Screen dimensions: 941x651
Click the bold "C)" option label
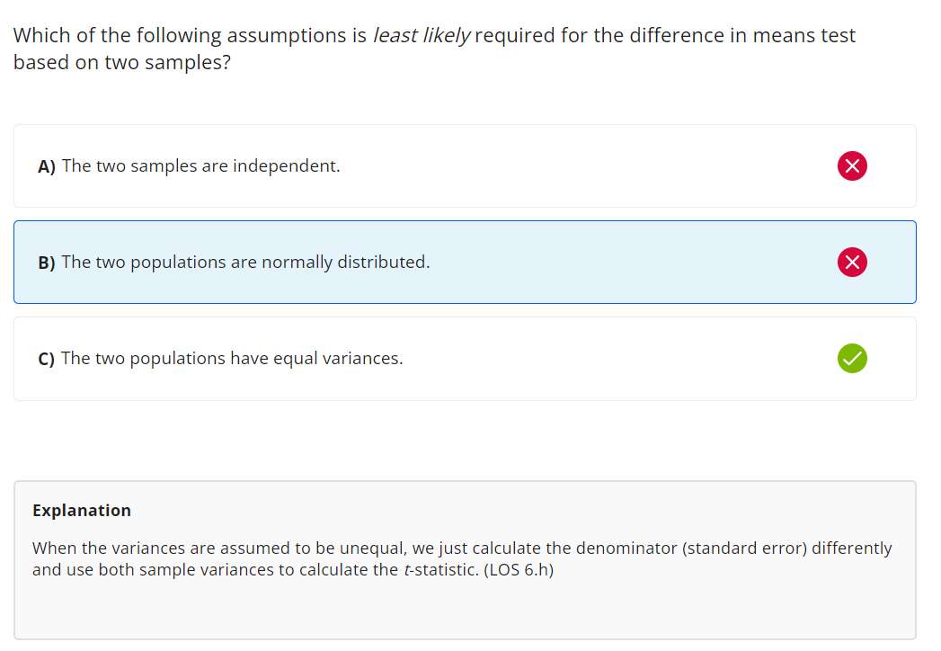click(x=47, y=359)
